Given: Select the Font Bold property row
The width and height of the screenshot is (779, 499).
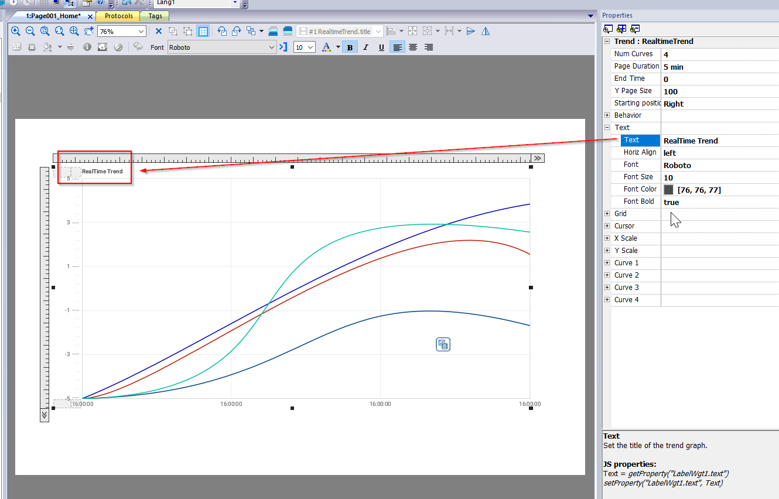Looking at the screenshot, I should 638,201.
